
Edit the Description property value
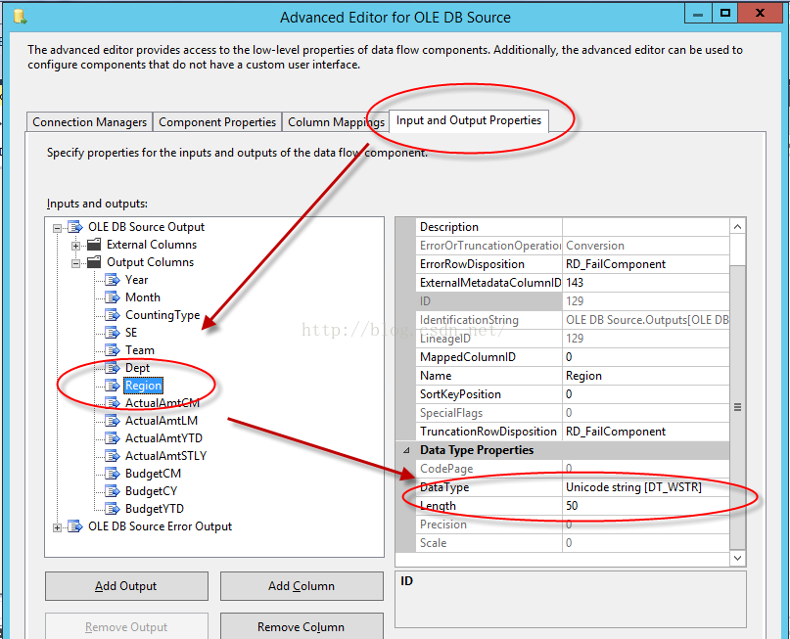[646, 227]
